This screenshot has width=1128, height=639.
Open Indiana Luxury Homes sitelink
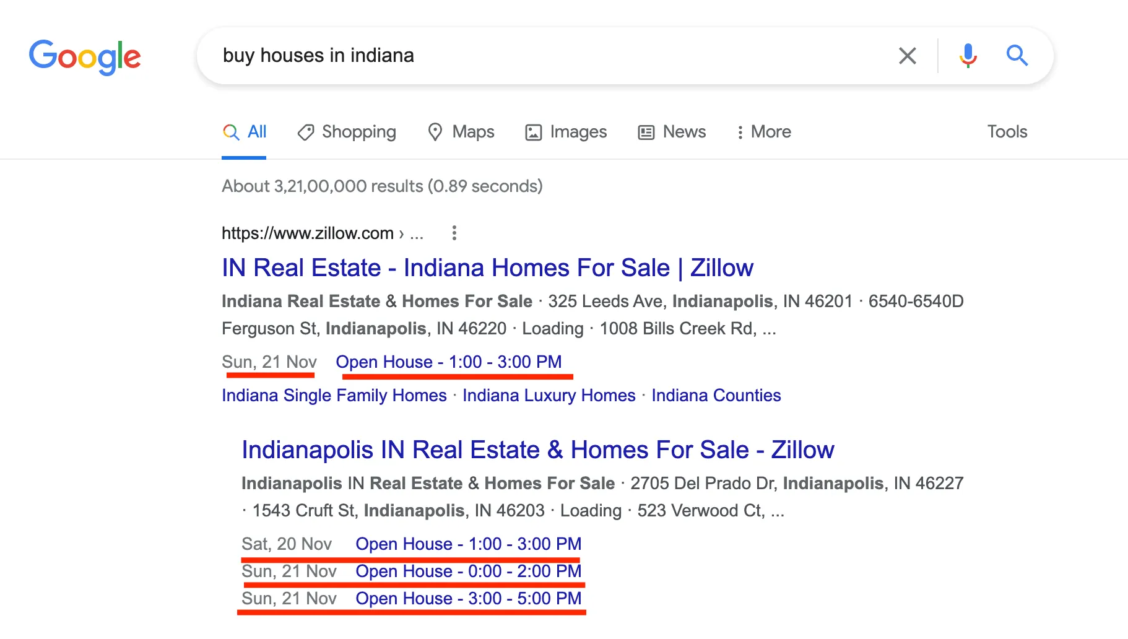(x=549, y=396)
